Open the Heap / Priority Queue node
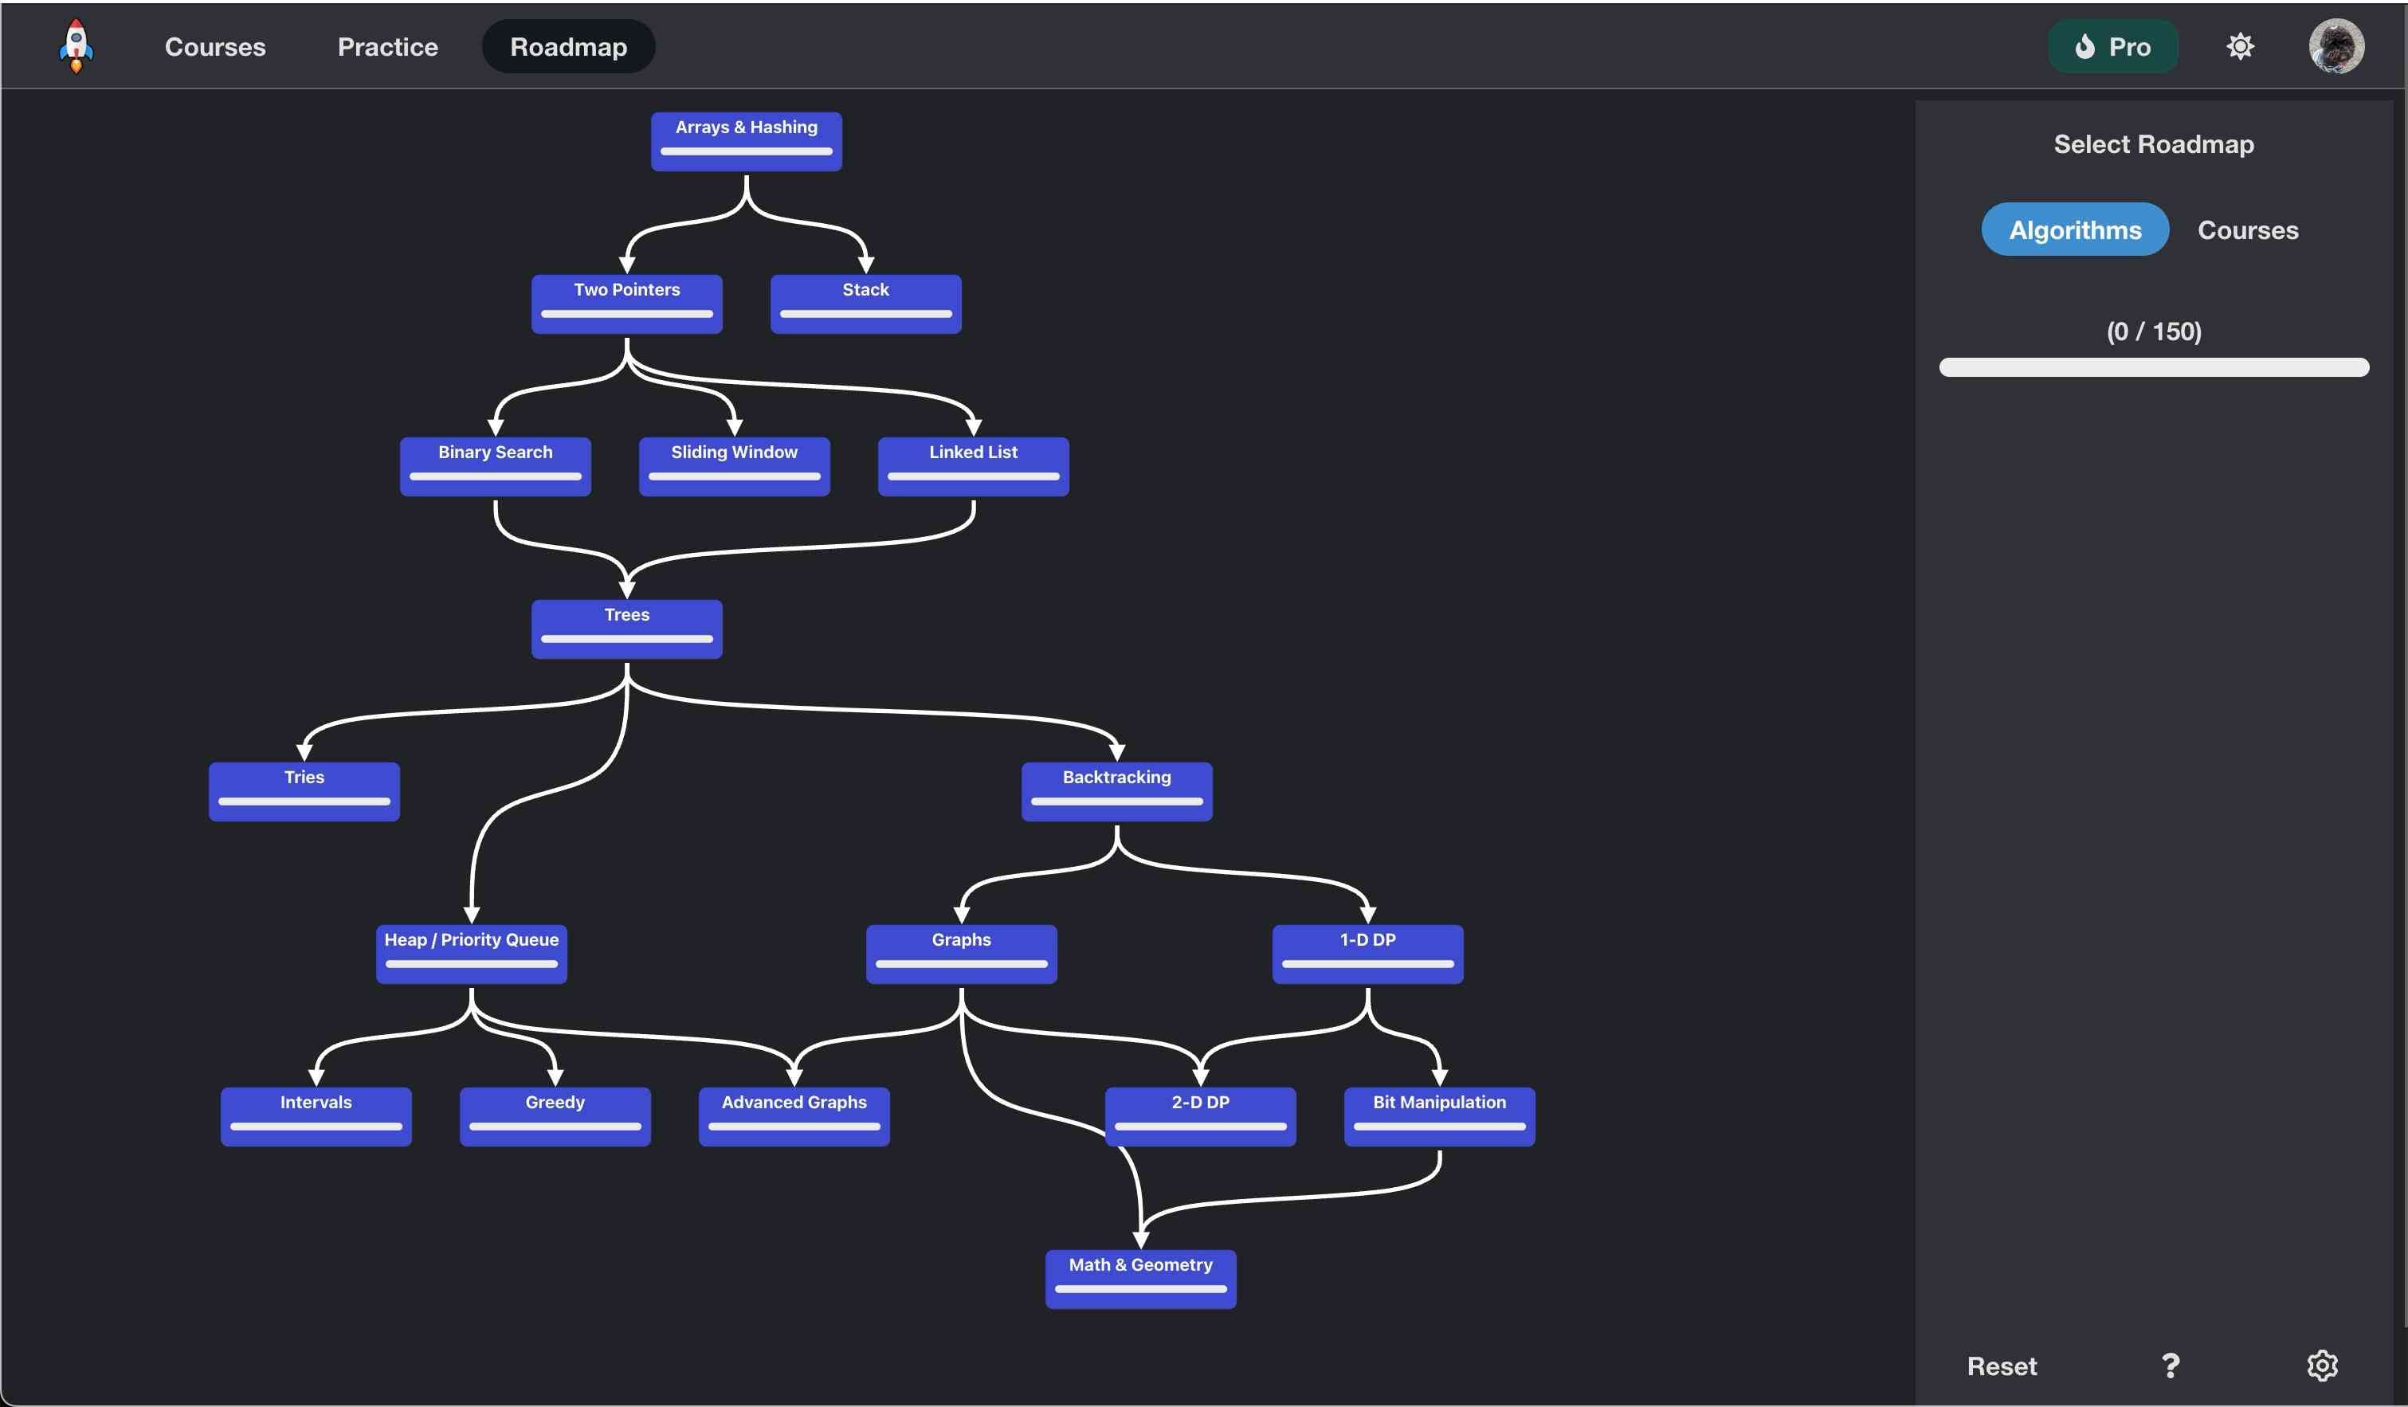This screenshot has width=2408, height=1407. point(471,952)
